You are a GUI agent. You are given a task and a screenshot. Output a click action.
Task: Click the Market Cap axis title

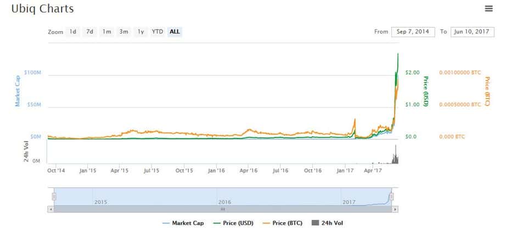click(18, 91)
